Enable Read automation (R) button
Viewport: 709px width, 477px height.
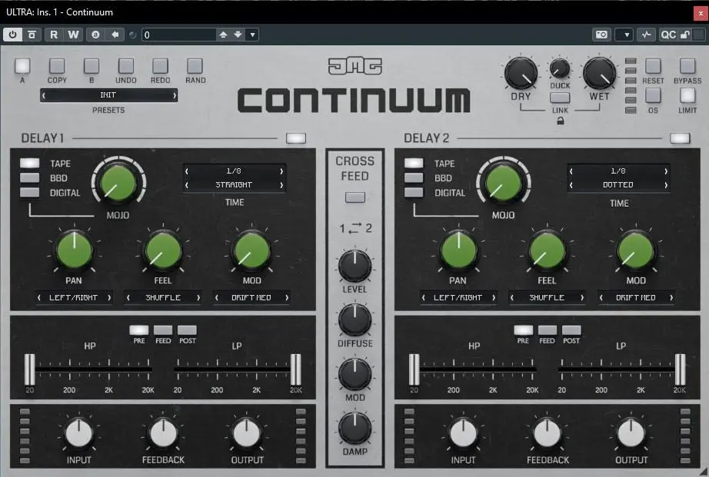[x=54, y=35]
